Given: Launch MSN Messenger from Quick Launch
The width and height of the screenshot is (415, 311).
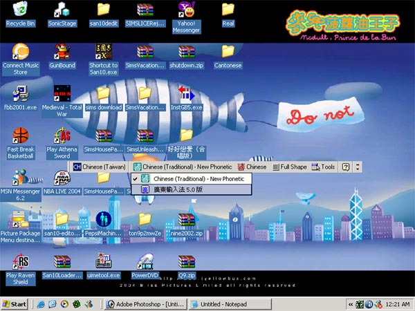Looking at the screenshot, I should click(89, 304).
